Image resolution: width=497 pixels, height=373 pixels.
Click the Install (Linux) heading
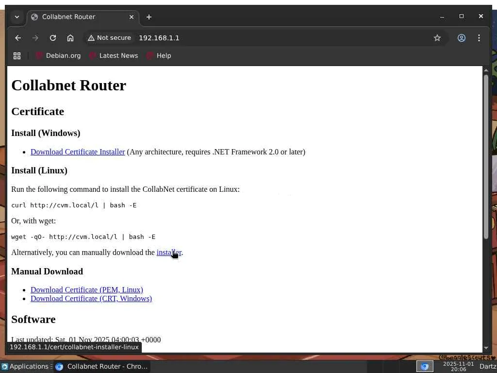39,170
